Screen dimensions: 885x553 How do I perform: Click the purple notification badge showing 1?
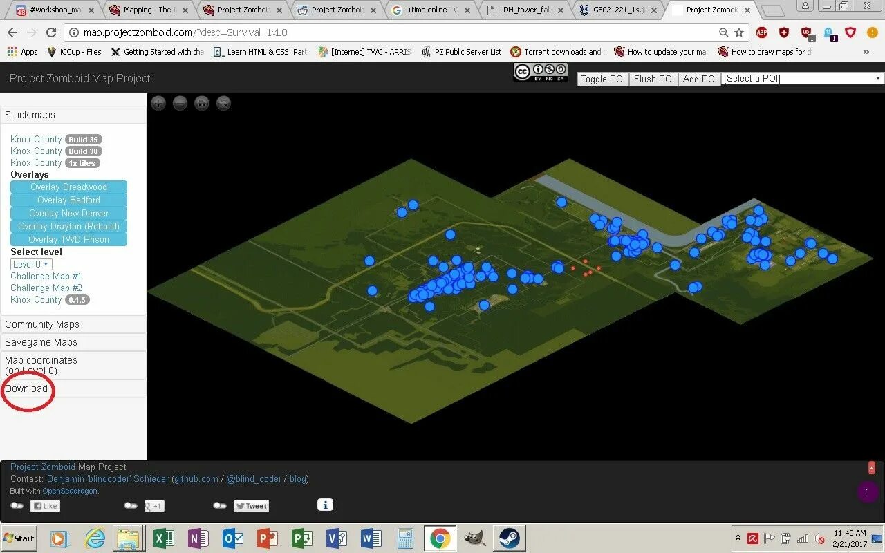[868, 492]
